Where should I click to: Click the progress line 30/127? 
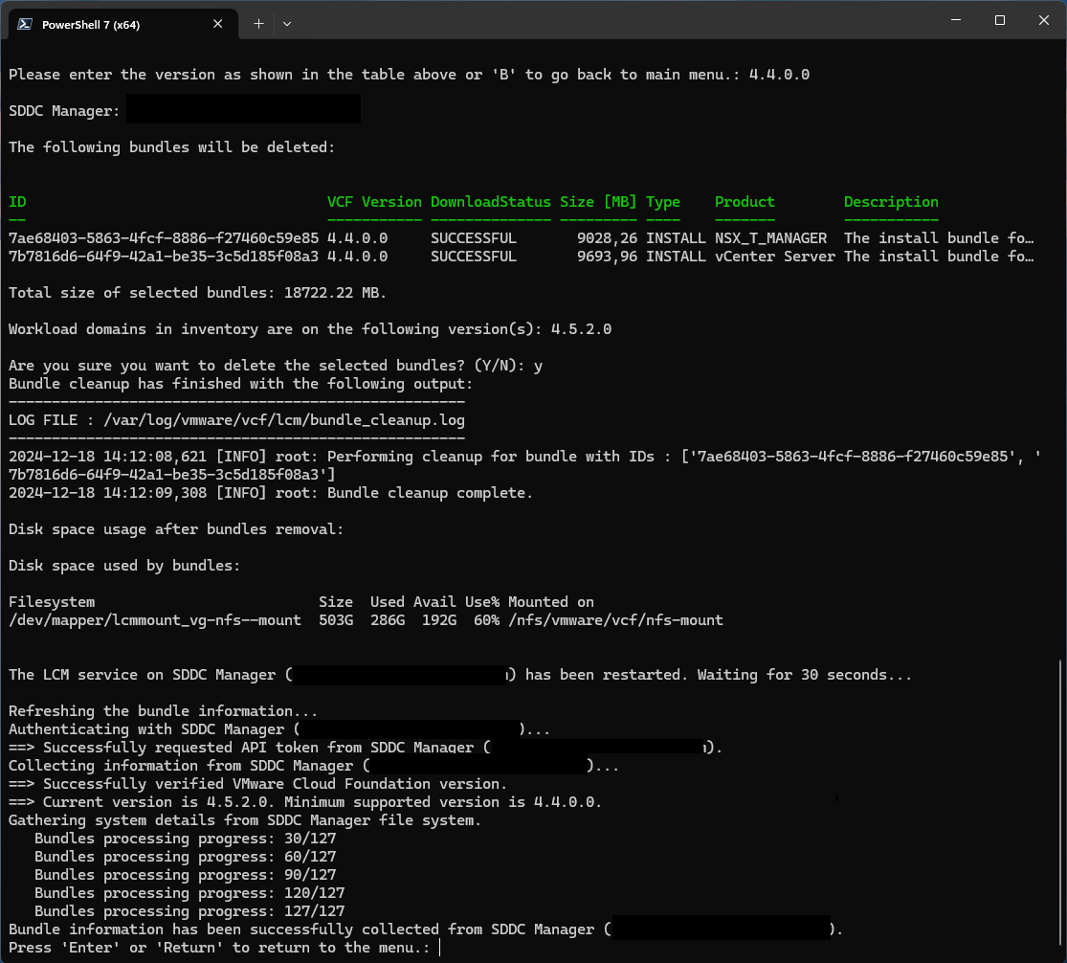185,839
